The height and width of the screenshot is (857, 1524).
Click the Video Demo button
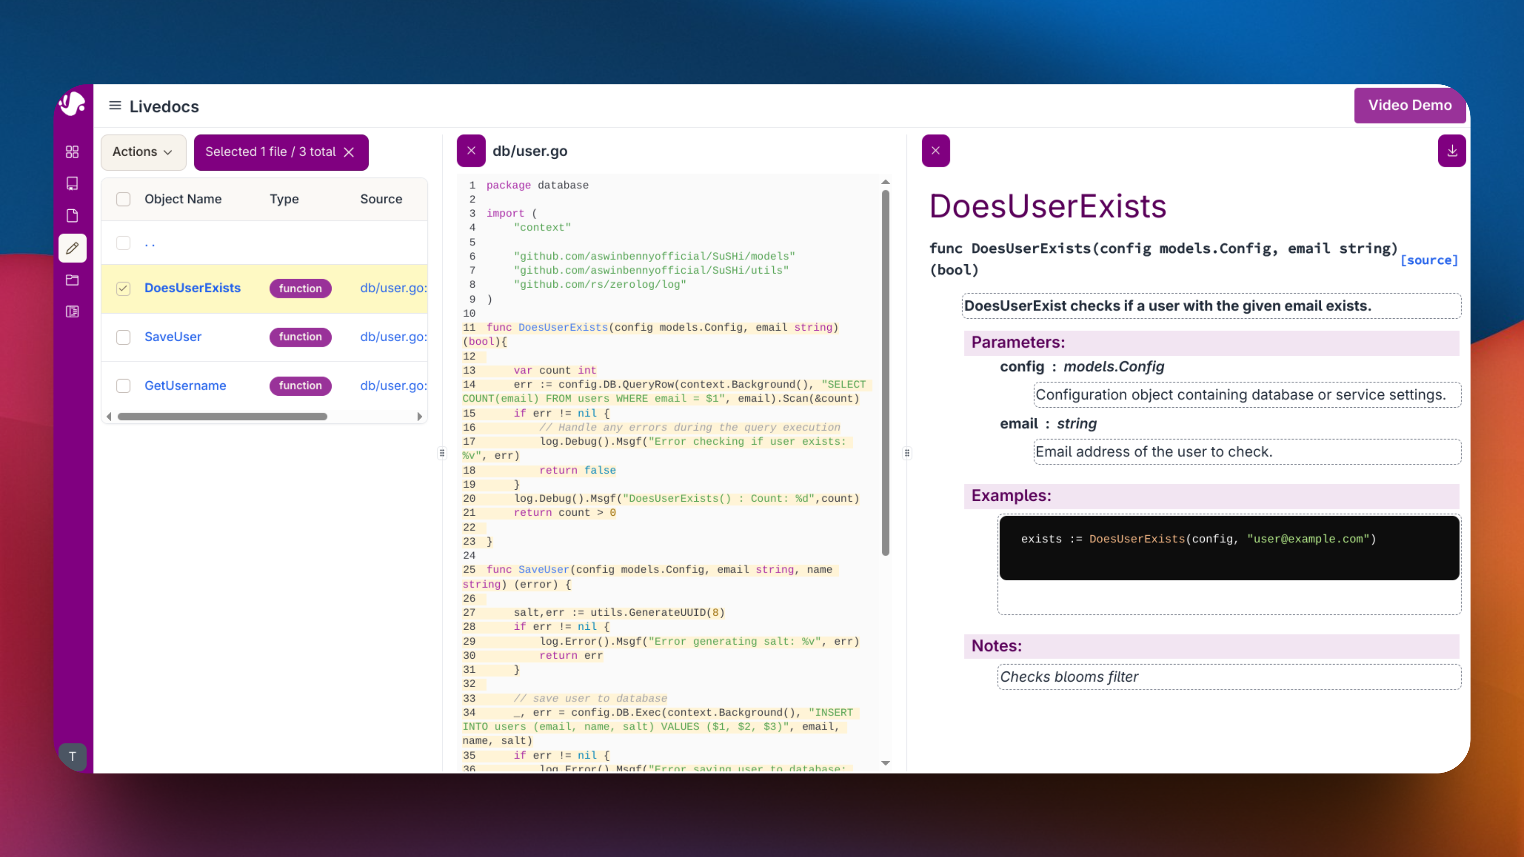(x=1409, y=105)
